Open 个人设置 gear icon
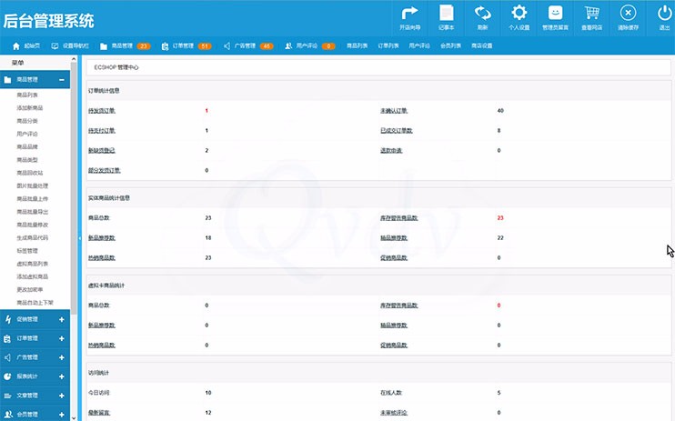Screen dimensions: 675x421 (519, 13)
